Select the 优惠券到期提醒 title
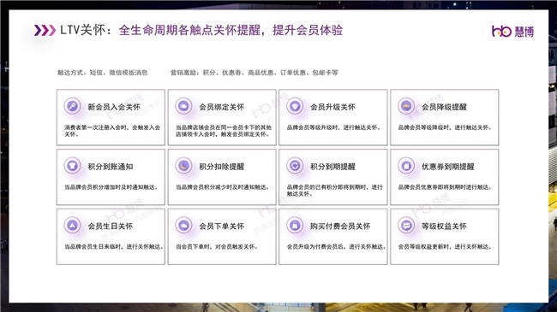Screen dimensions: 557x312 click(447, 167)
